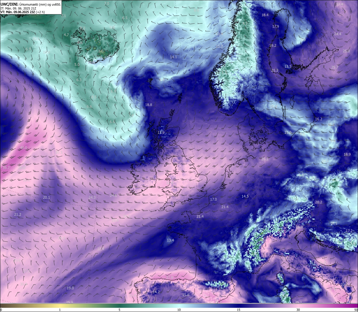Click the 'IT: Mán. 09. 06. 2025 21Z' line
Image resolution: width=358 pixels, height=312 pixels.
tap(18, 8)
